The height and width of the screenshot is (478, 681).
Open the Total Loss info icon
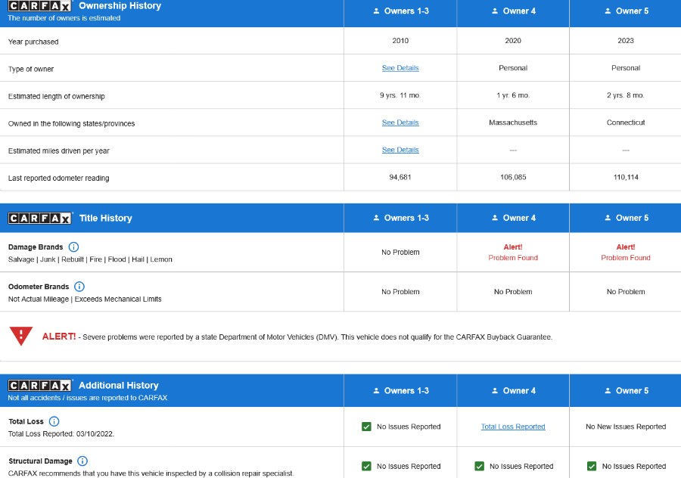click(x=54, y=421)
